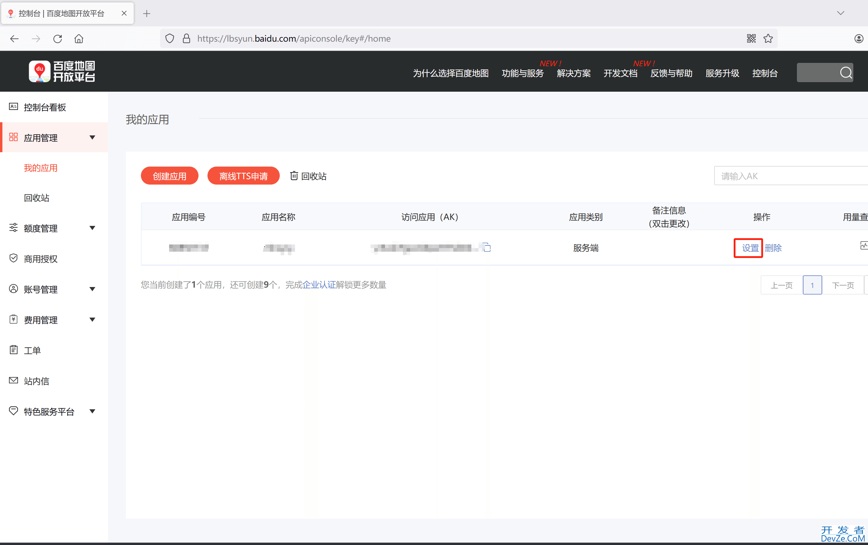868x545 pixels.
Task: Open 开发文档 top nav item
Action: pyautogui.click(x=620, y=73)
